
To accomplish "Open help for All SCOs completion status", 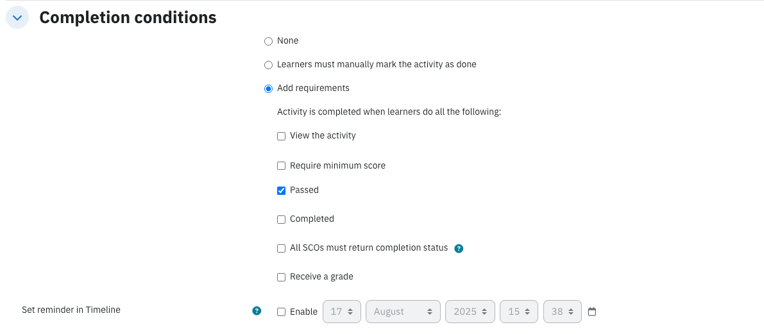I will pos(459,248).
